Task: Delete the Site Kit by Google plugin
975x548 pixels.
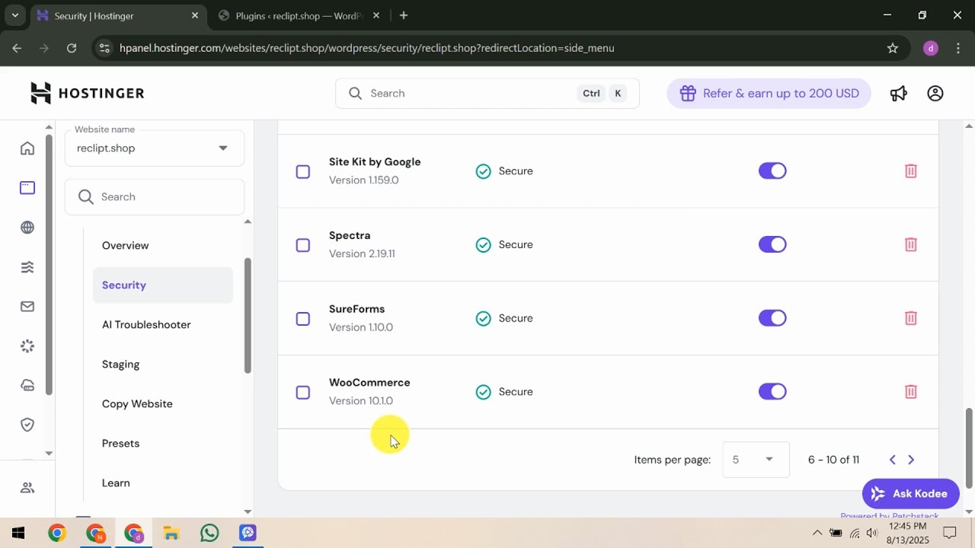Action: click(910, 171)
